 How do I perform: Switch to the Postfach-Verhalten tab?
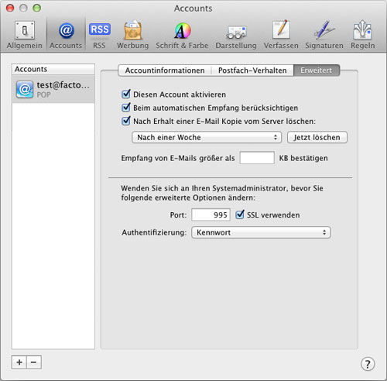coord(252,70)
